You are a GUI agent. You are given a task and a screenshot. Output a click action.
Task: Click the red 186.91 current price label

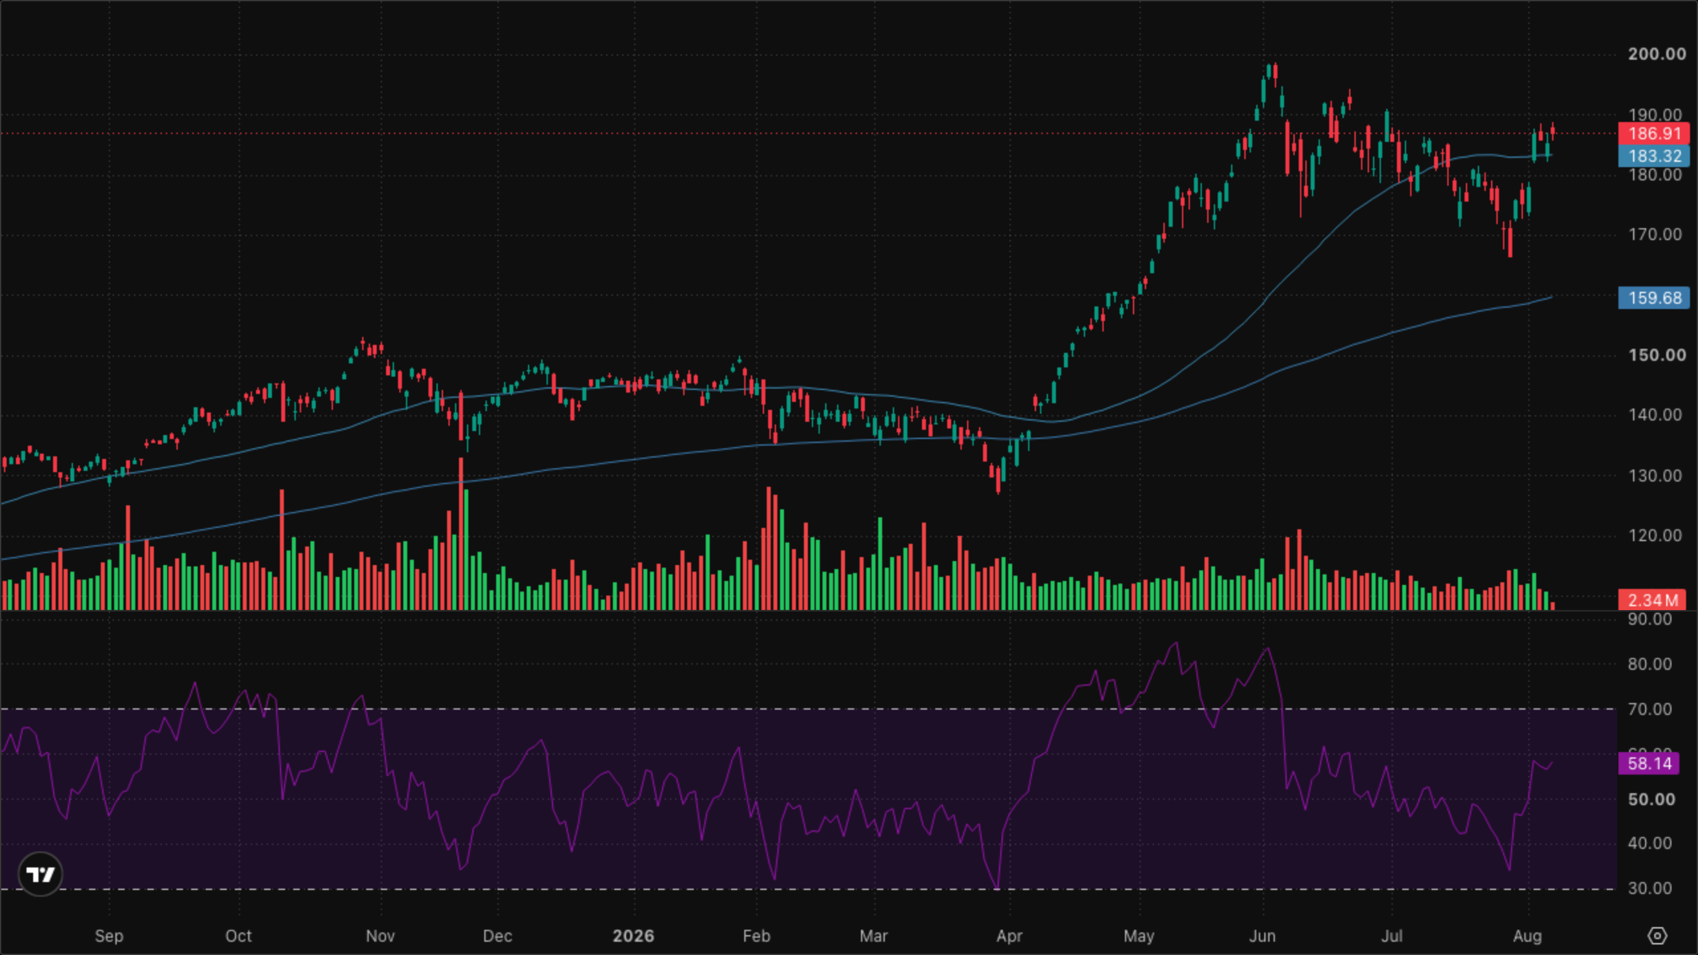(1654, 133)
